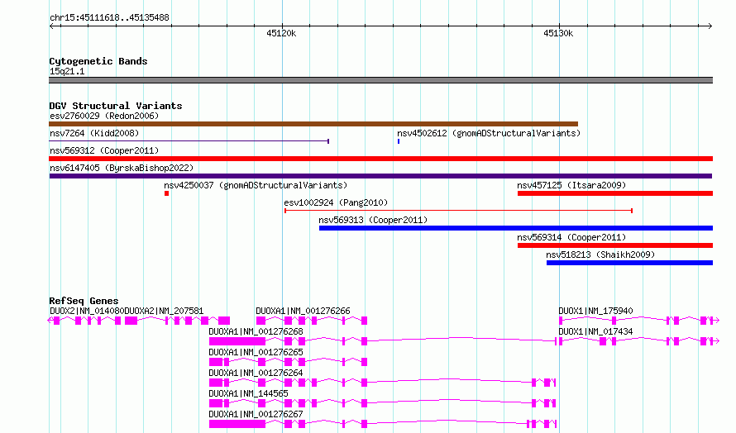
Task: Click the RefSeq Genes track title
Action: pos(84,301)
